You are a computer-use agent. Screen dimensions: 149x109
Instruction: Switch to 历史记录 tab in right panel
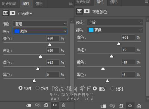coord(83,2)
